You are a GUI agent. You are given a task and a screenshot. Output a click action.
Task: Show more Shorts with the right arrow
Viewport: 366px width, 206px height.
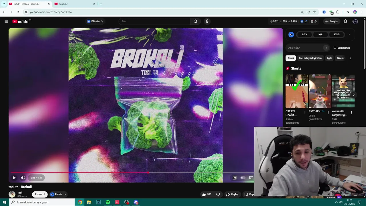[x=354, y=95]
